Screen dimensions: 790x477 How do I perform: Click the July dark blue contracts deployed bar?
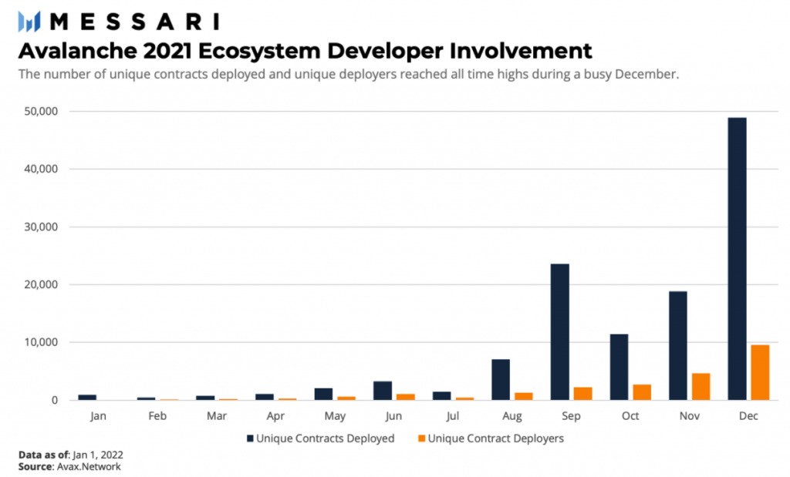[x=442, y=396]
